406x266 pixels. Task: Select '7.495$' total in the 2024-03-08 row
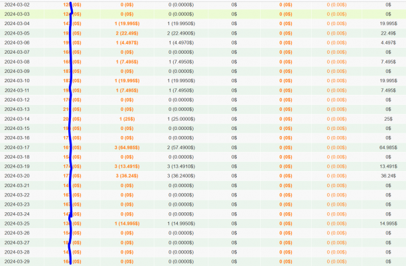(x=388, y=62)
